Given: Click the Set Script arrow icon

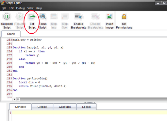Looking at the screenshot, I should point(32,17).
